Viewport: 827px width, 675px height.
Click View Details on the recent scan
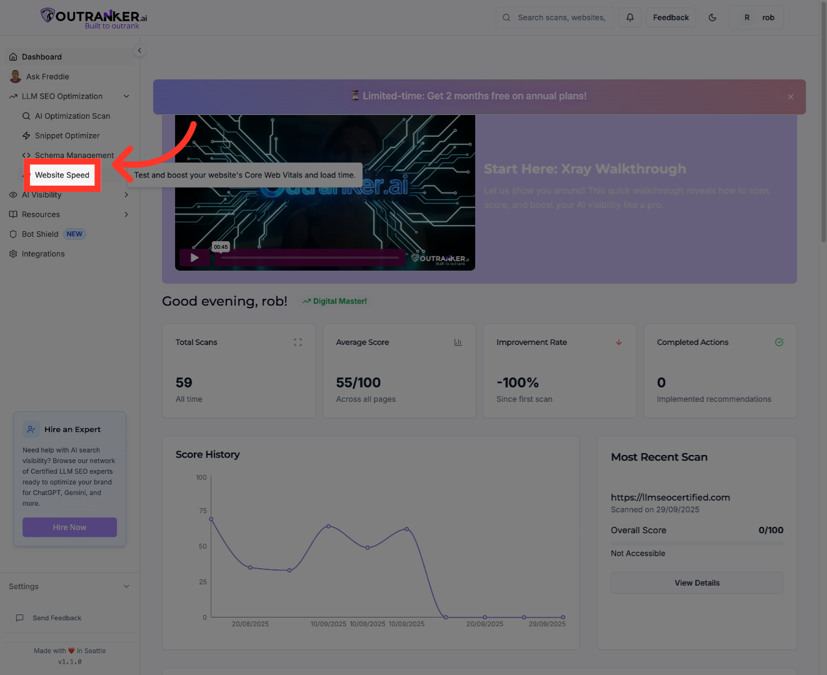pos(696,582)
